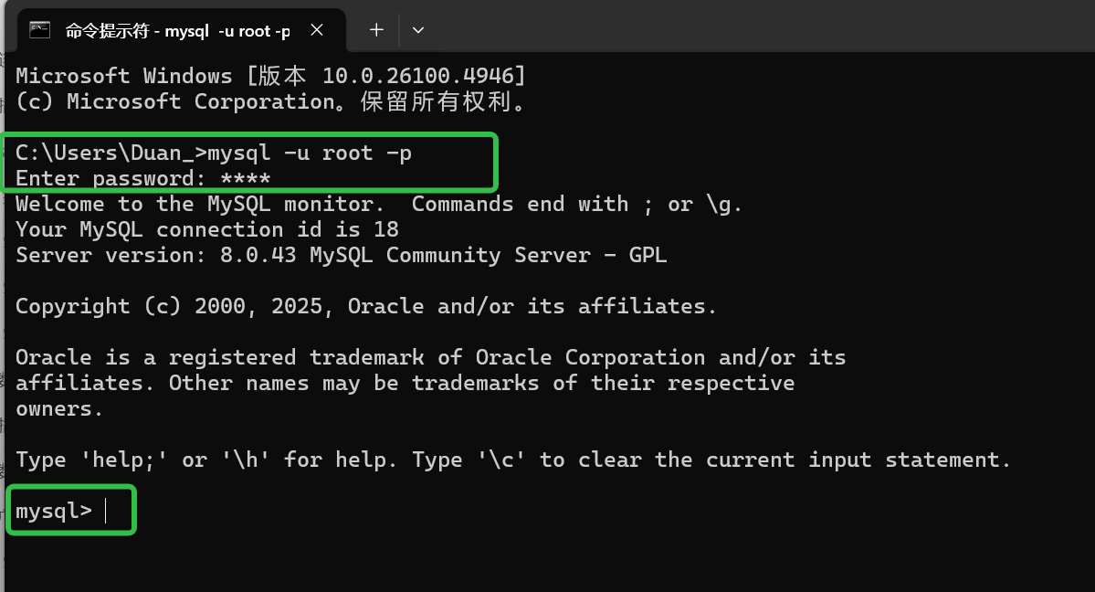Click the Server version 8.0.43 line

coord(341,255)
